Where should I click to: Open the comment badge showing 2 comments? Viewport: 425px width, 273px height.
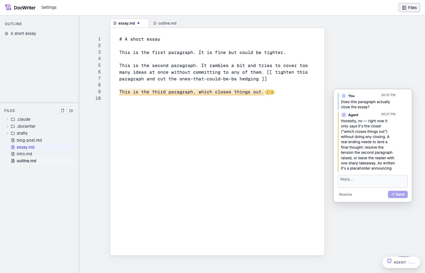[270, 92]
